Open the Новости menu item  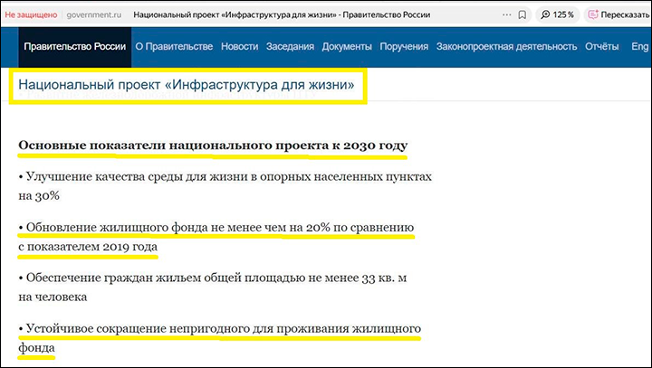click(239, 47)
